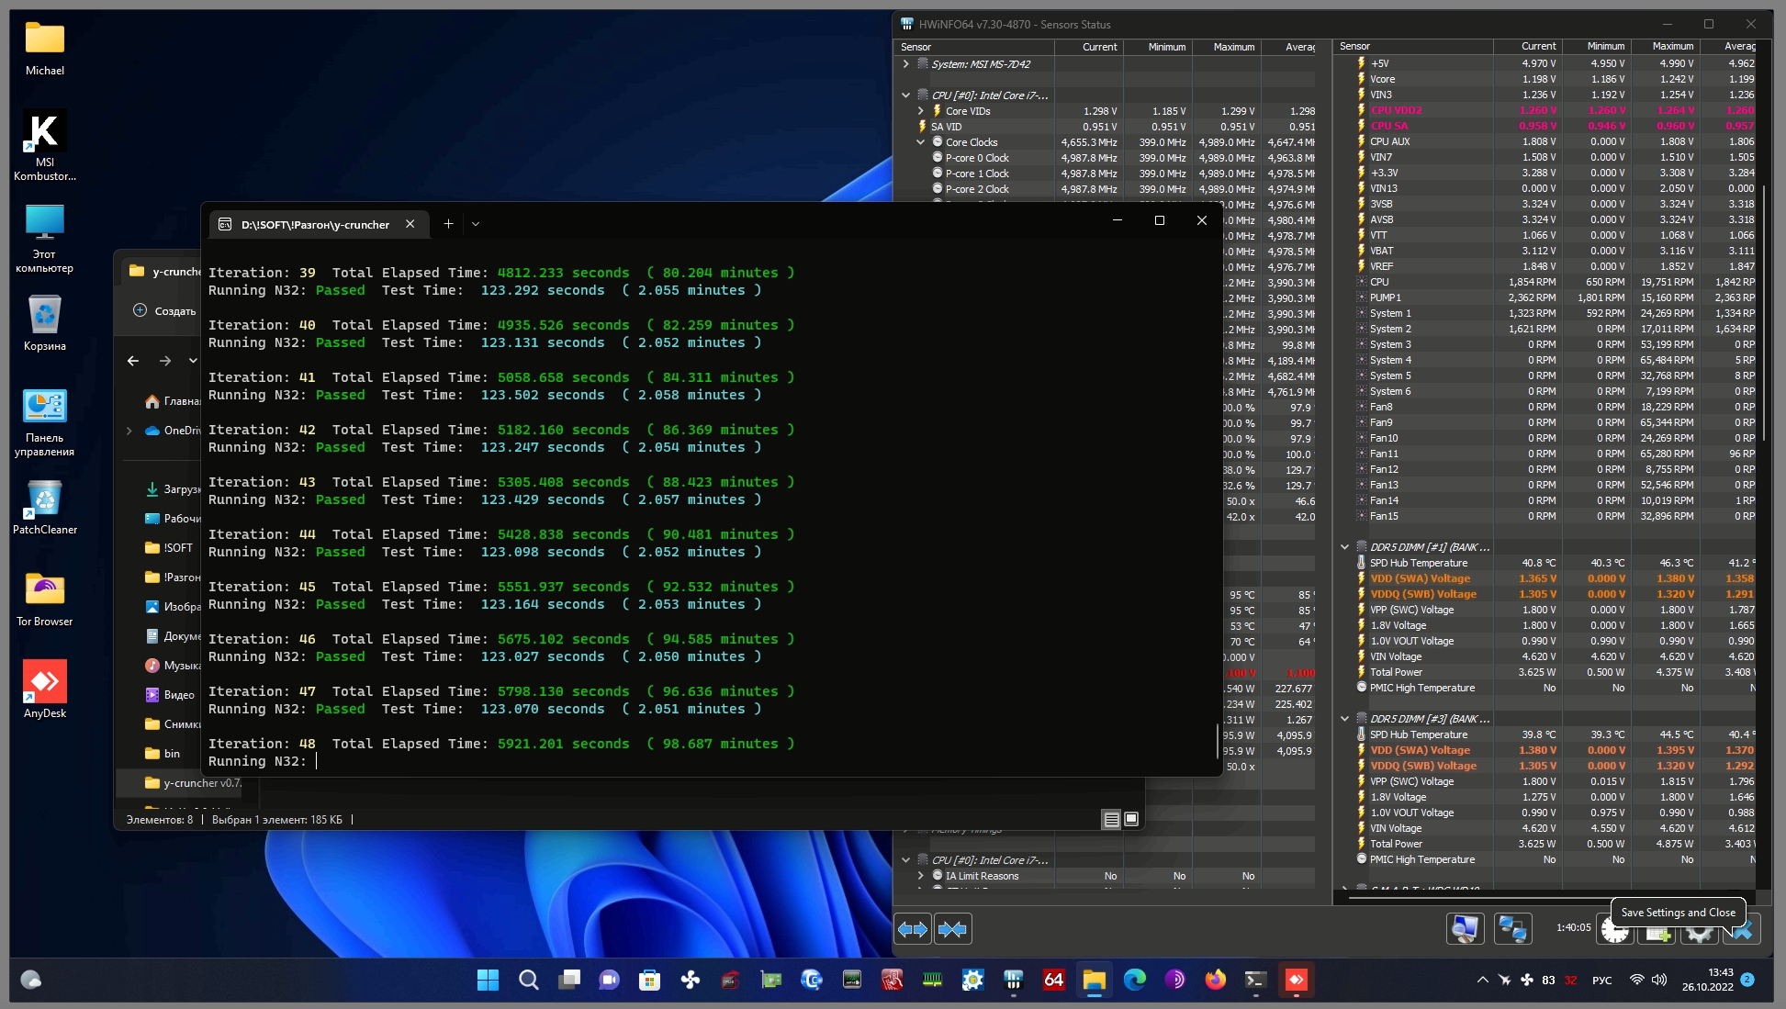
Task: Expand the Core VIDs sensor entry
Action: click(x=920, y=111)
